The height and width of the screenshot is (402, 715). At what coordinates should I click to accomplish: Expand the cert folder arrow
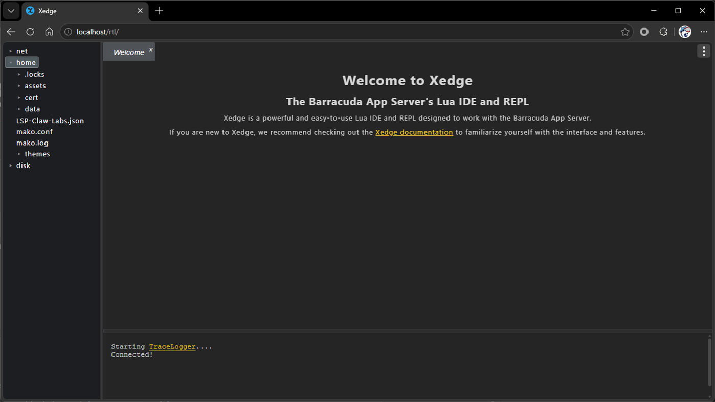click(x=19, y=98)
